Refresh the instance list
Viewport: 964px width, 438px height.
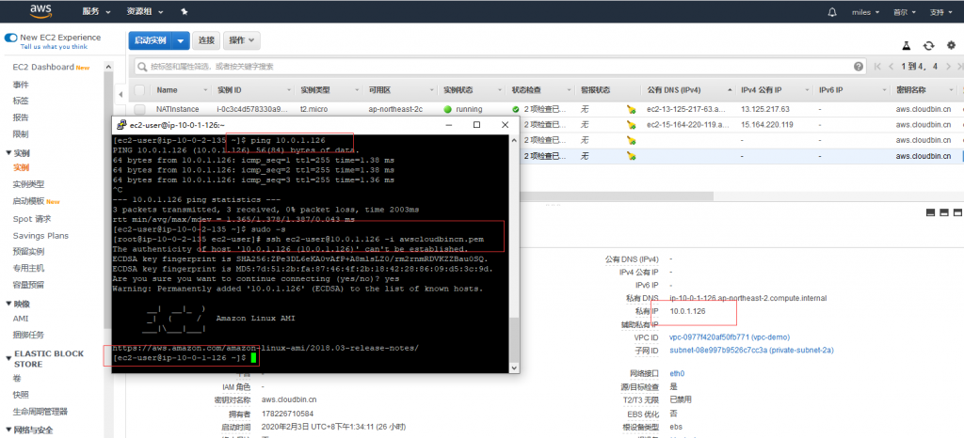point(928,46)
